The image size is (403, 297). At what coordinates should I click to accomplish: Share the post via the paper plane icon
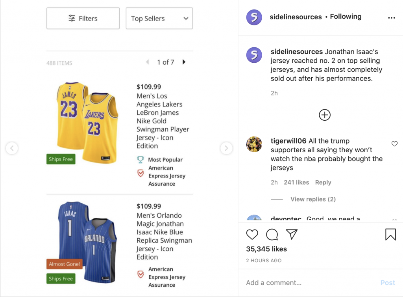(291, 234)
